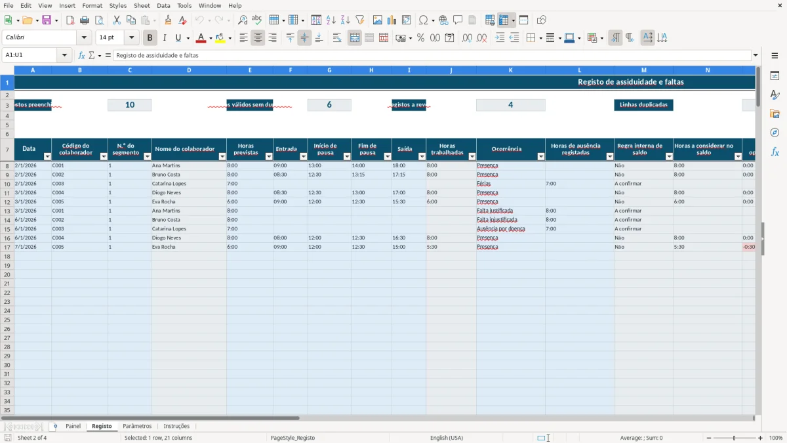Open the Function Wizard fx icon

pos(81,55)
